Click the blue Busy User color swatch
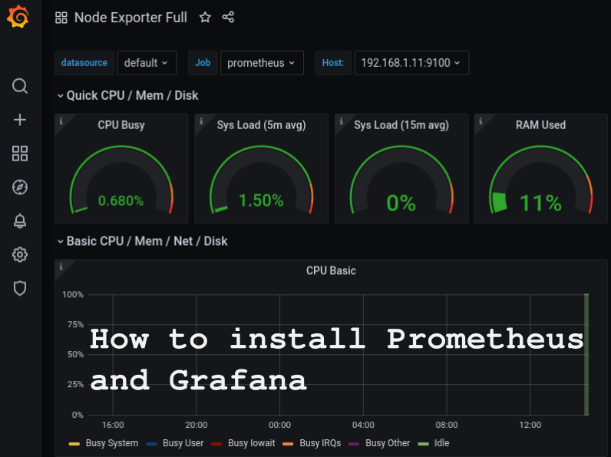 tap(151, 444)
